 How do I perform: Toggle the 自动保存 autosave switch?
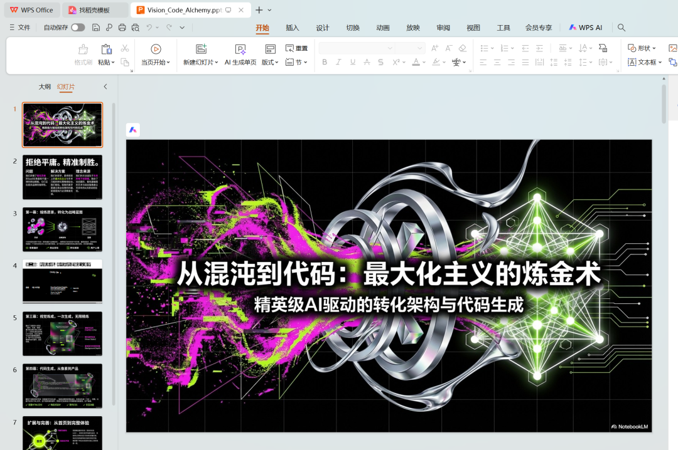(x=78, y=28)
